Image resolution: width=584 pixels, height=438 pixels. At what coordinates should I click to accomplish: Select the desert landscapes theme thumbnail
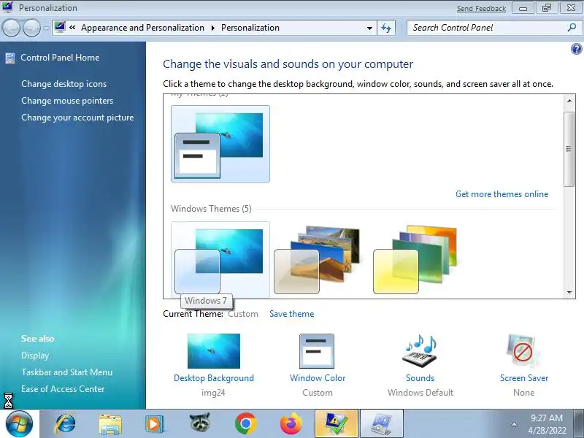[x=318, y=260]
